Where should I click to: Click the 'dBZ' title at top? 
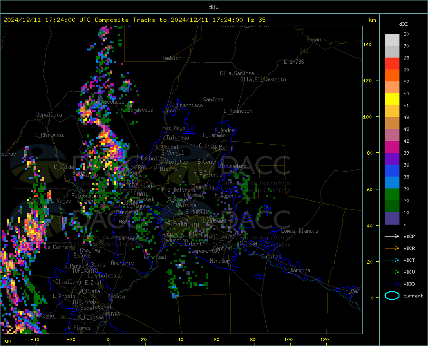coord(214,7)
